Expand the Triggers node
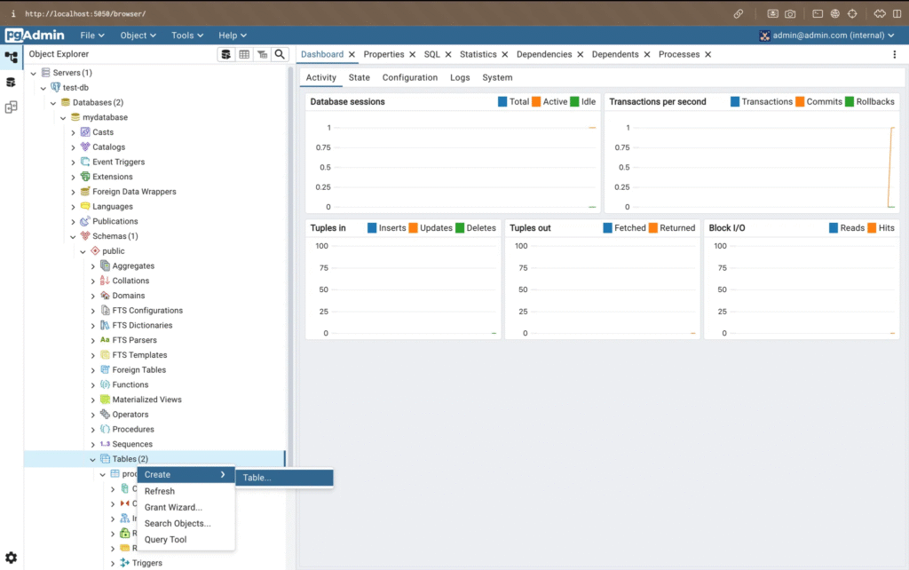The height and width of the screenshot is (570, 909). [113, 563]
